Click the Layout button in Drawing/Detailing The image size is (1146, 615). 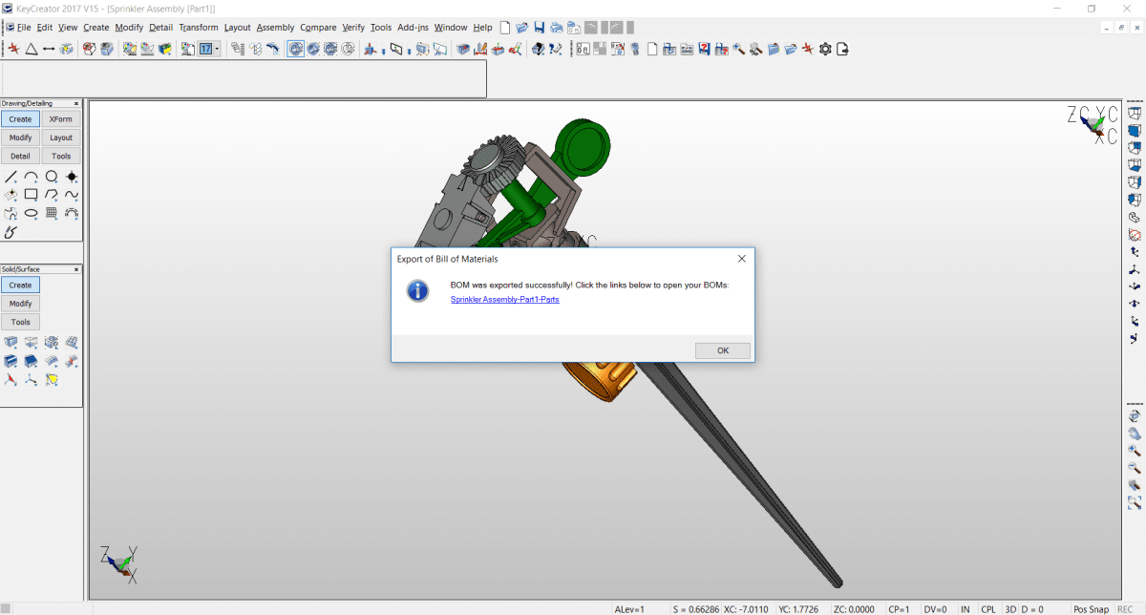click(x=61, y=138)
